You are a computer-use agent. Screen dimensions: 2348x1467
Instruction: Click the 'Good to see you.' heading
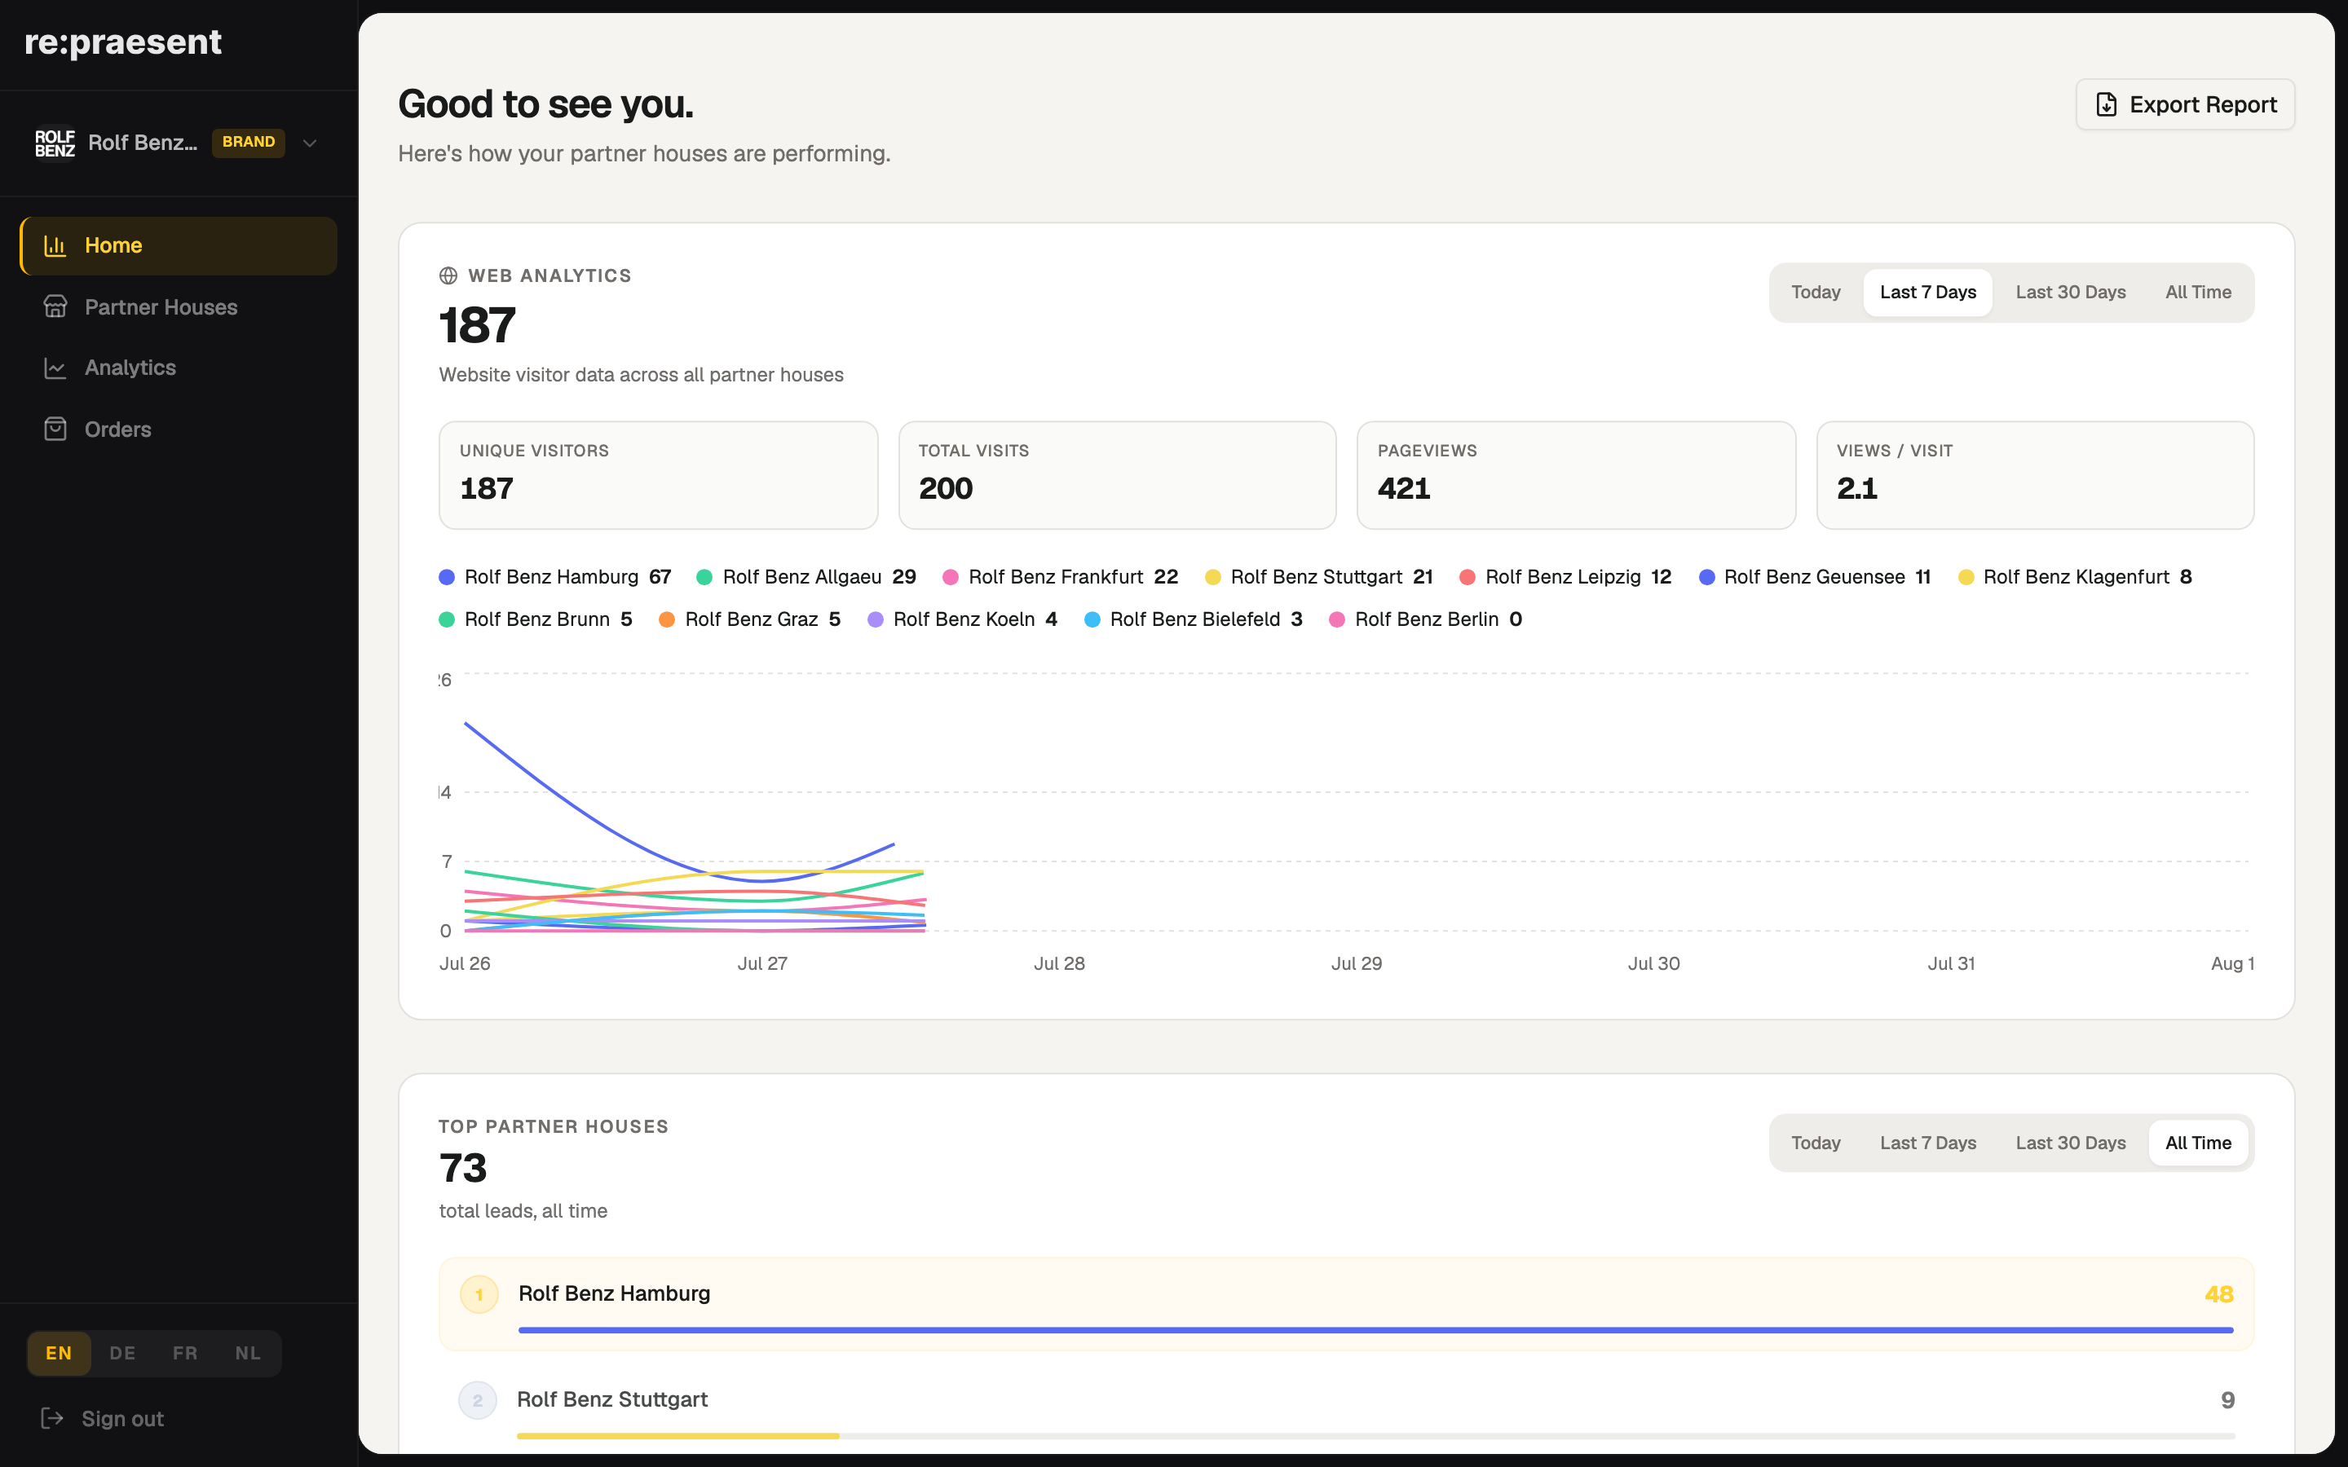coord(546,104)
